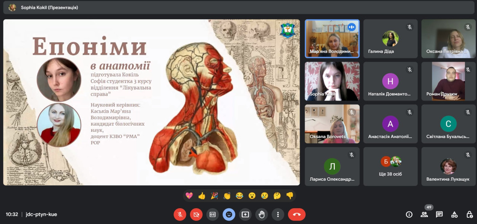Click the meeting code jdc-ptyn-kue
477x224 pixels.
41,214
